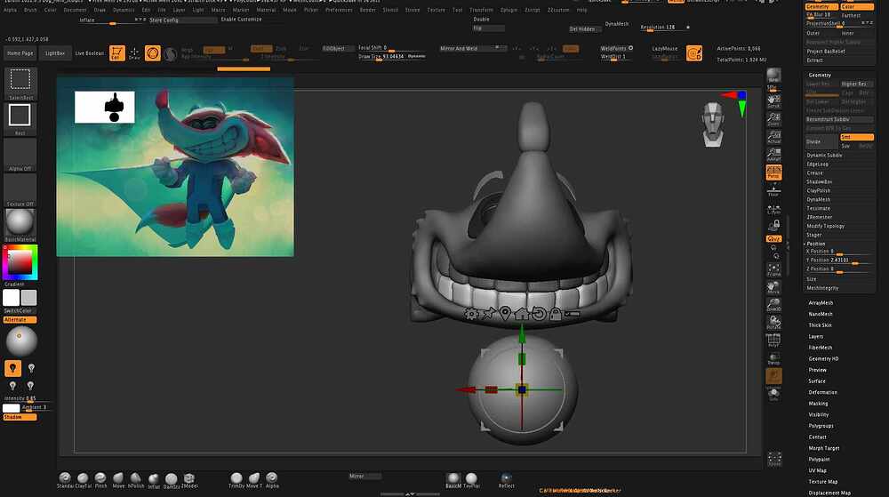Click the Standard brush icon

65,481
